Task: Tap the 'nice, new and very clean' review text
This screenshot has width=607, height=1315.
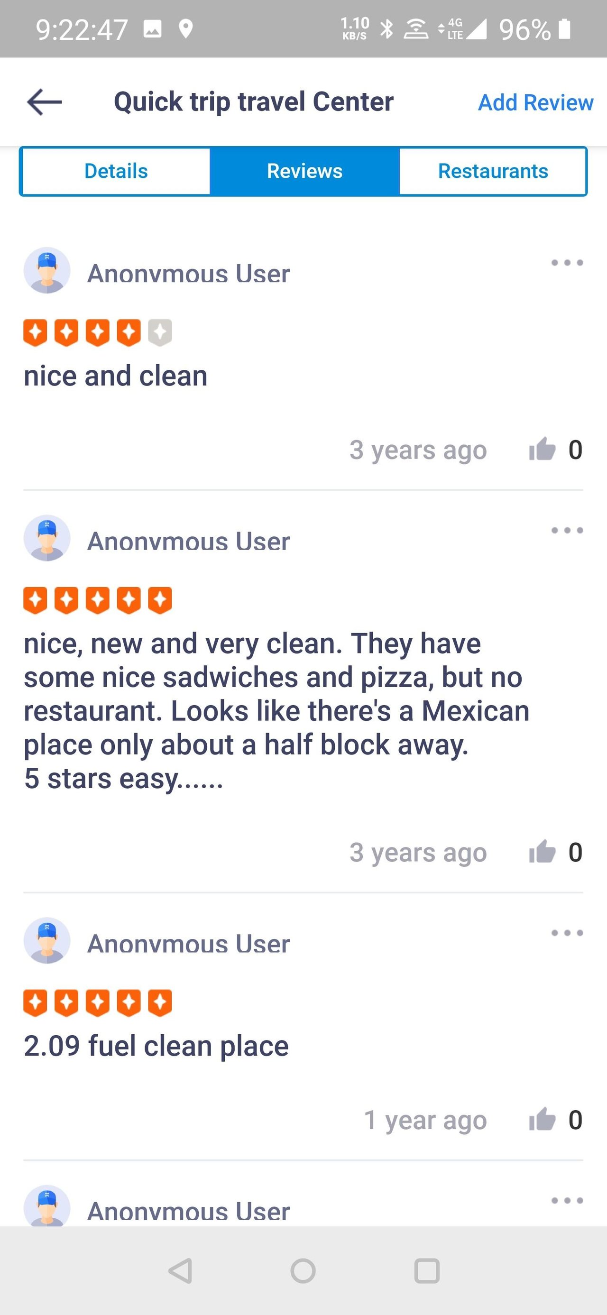Action: click(x=276, y=710)
